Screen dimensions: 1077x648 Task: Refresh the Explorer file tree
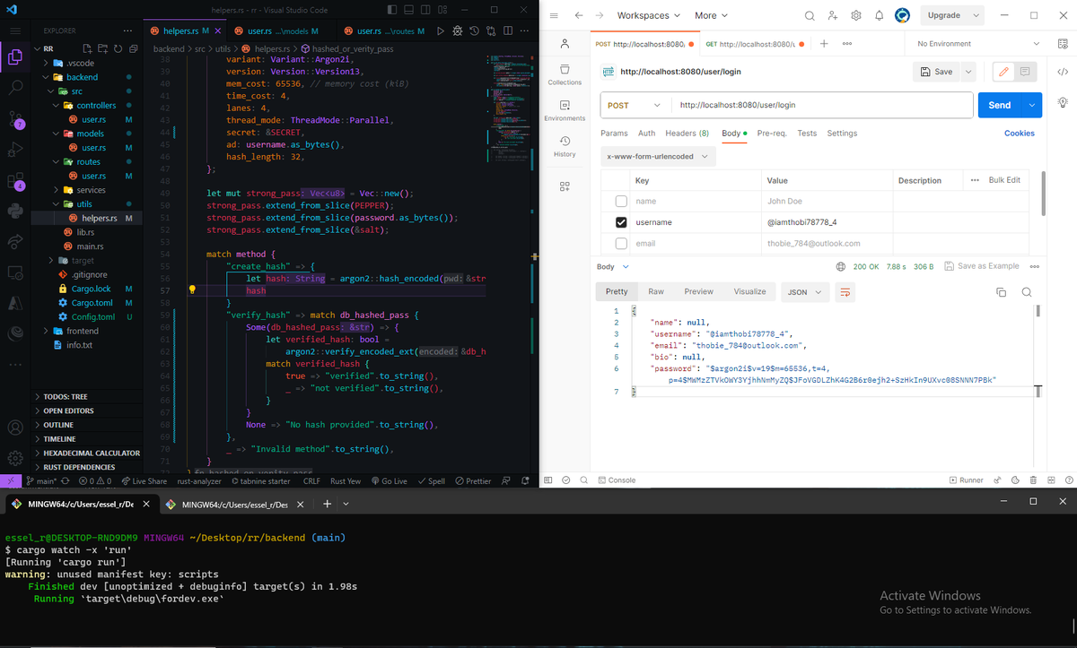point(117,48)
